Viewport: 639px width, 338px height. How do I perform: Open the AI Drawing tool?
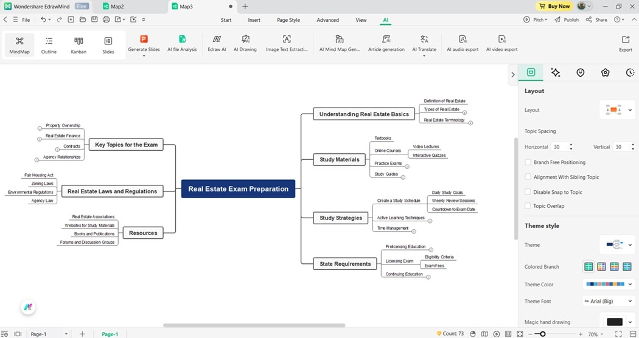click(245, 44)
